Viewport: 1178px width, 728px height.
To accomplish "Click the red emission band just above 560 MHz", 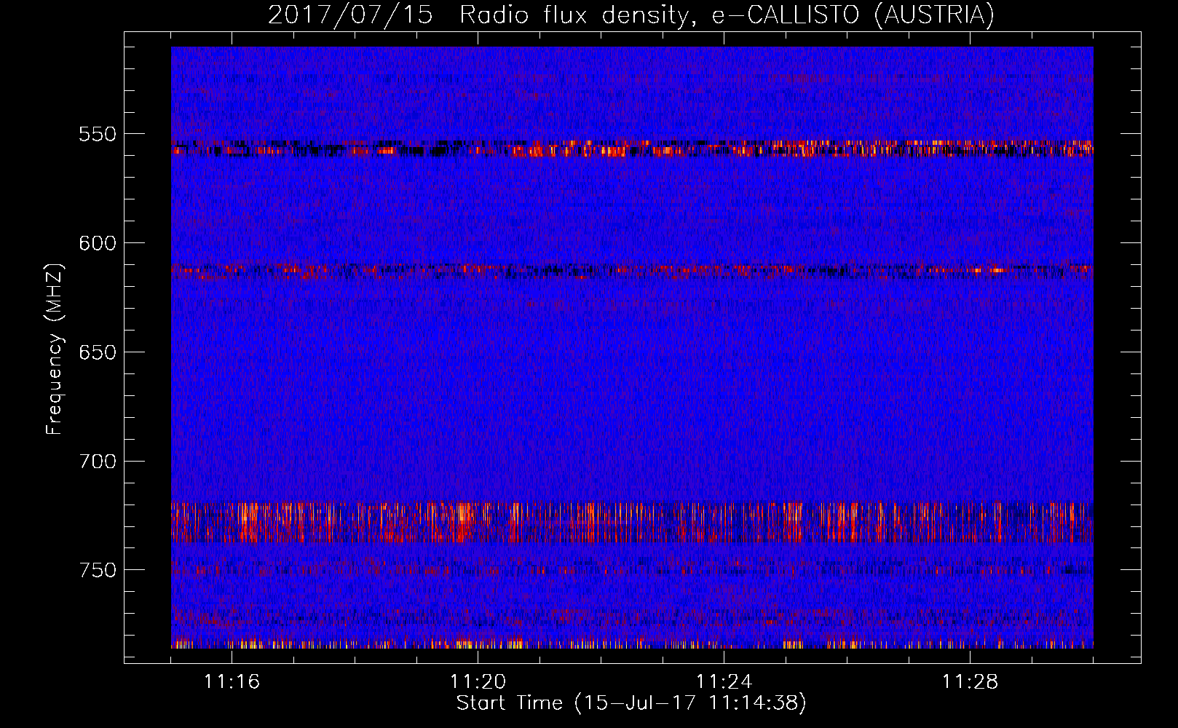I will (632, 149).
